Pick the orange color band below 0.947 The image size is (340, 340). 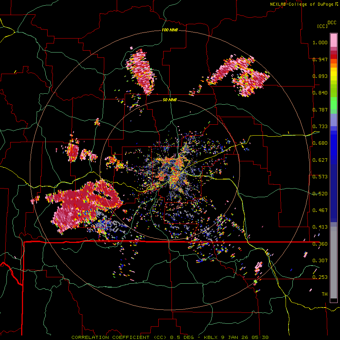coord(334,65)
